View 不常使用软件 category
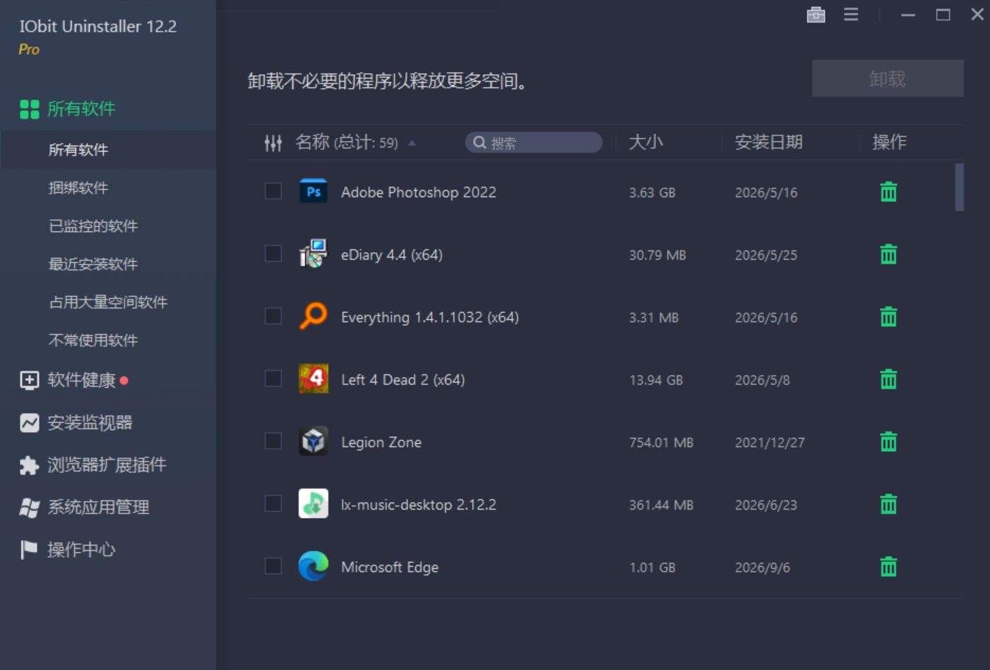Viewport: 990px width, 670px height. (x=93, y=340)
